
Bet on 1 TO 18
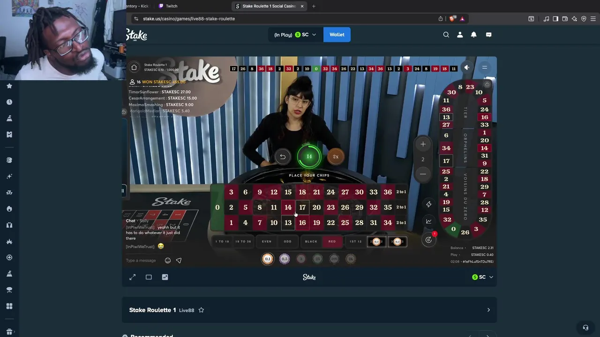pos(222,242)
